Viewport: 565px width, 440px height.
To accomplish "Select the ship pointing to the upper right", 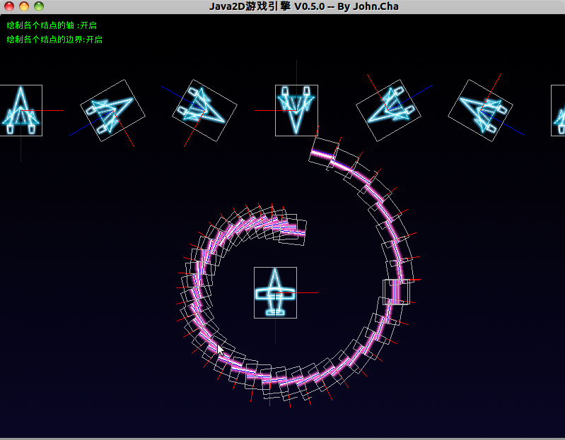I will pos(112,110).
